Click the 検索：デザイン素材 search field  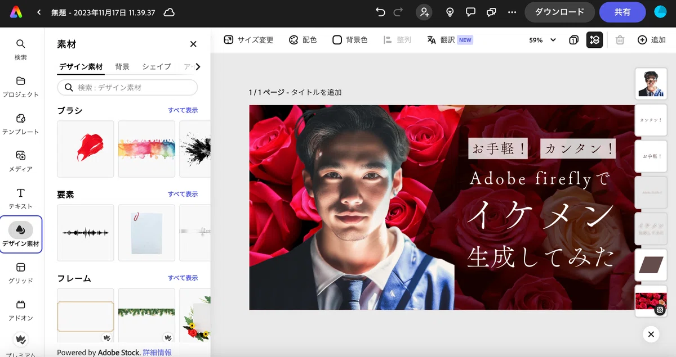[x=127, y=87]
